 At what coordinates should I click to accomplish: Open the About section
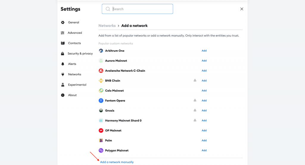coord(72,95)
